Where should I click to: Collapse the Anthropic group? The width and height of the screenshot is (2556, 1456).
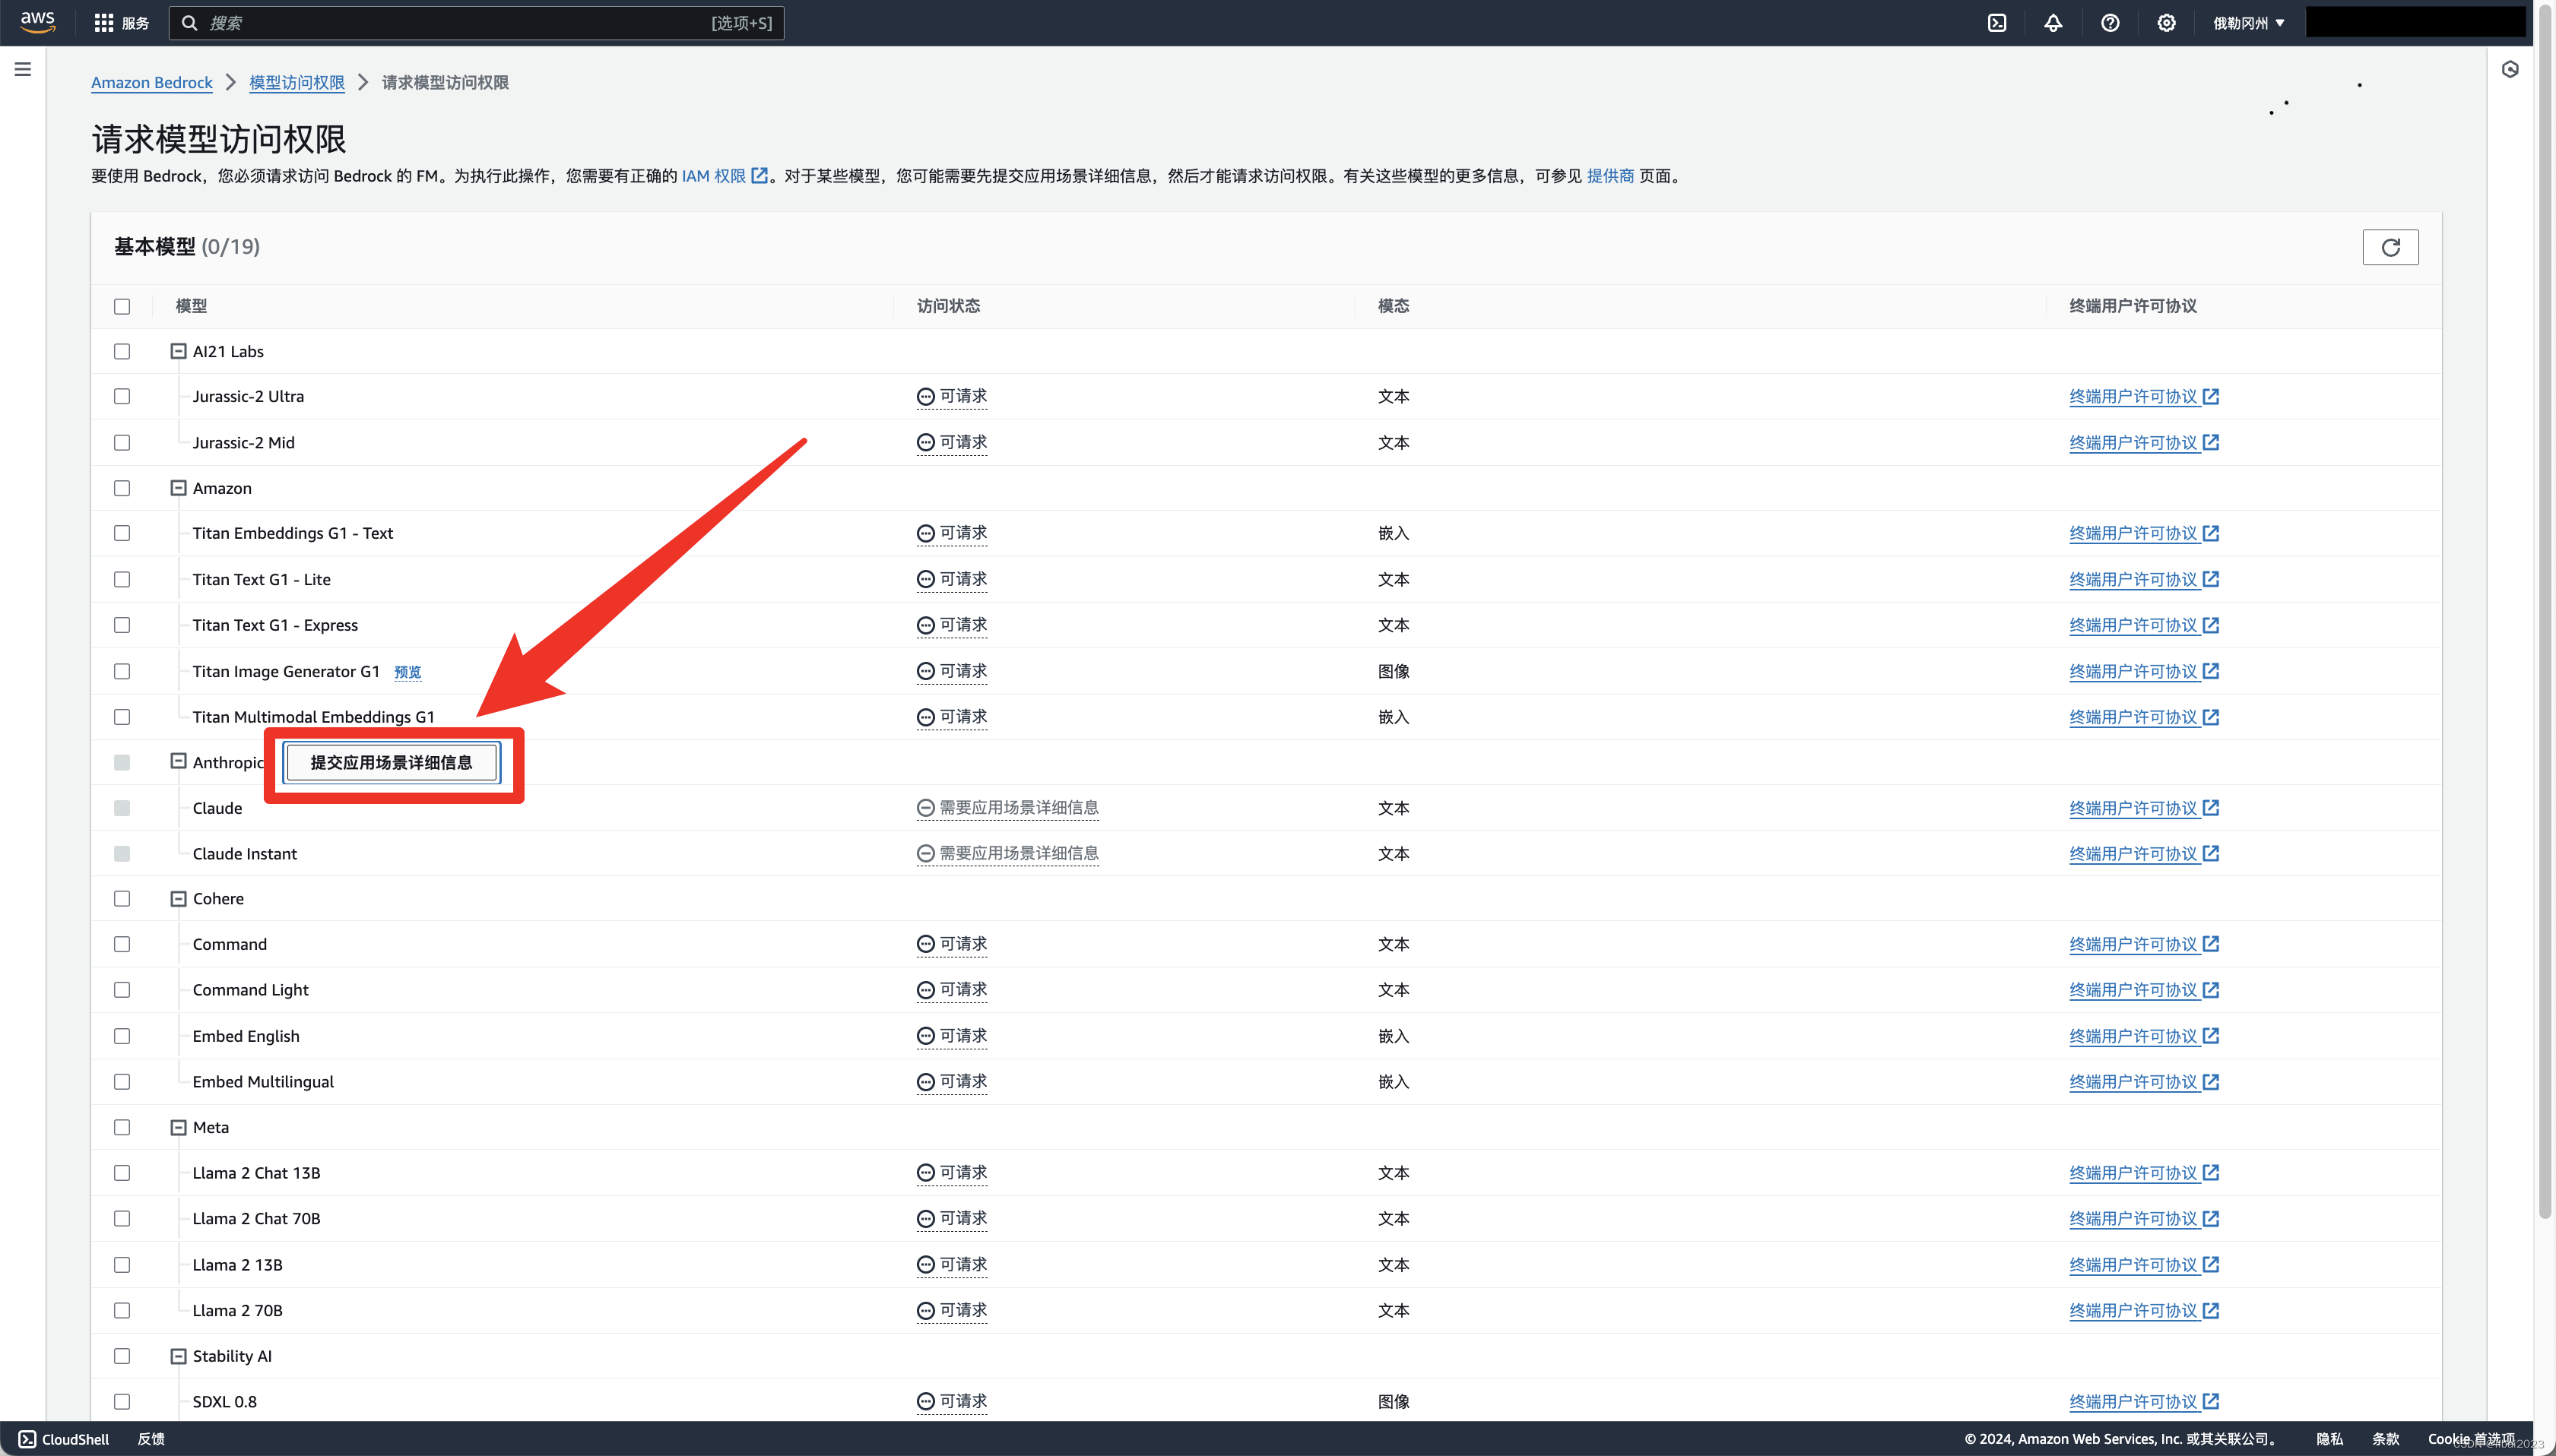click(x=178, y=762)
